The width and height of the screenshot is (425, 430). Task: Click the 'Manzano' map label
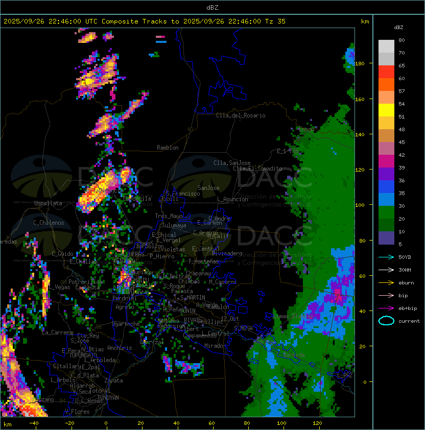point(43,399)
